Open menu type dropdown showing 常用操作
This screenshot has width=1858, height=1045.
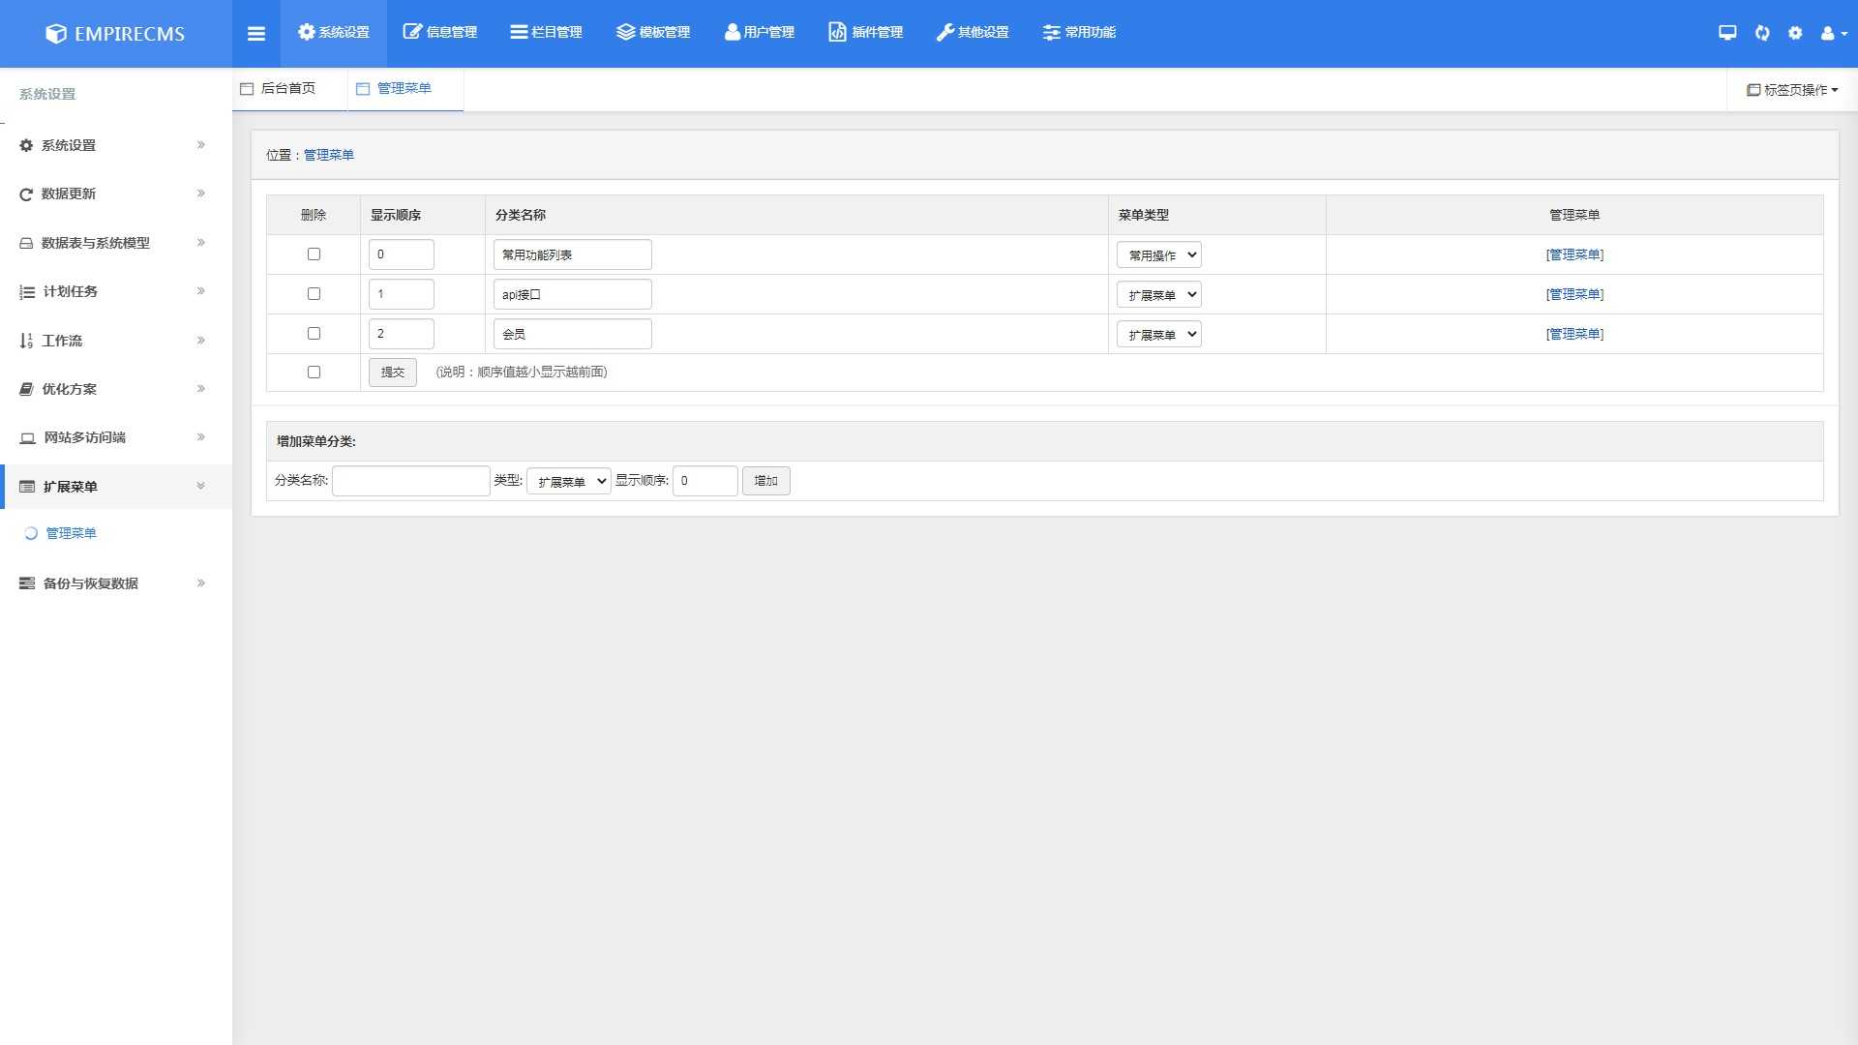[x=1158, y=255]
